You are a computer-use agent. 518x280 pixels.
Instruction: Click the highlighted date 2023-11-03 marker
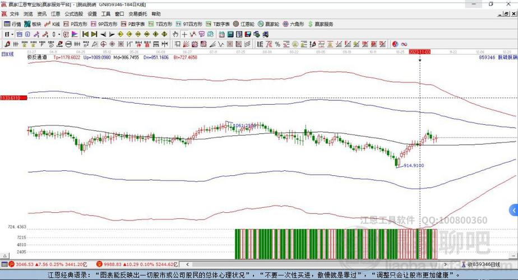tap(419, 52)
